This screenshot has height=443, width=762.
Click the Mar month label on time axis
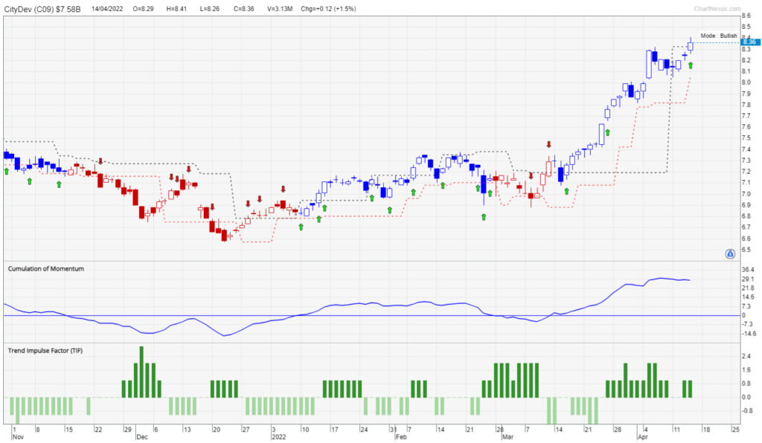[x=508, y=437]
